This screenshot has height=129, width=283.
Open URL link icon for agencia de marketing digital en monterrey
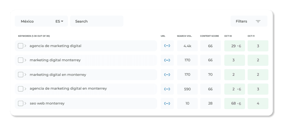(x=167, y=89)
